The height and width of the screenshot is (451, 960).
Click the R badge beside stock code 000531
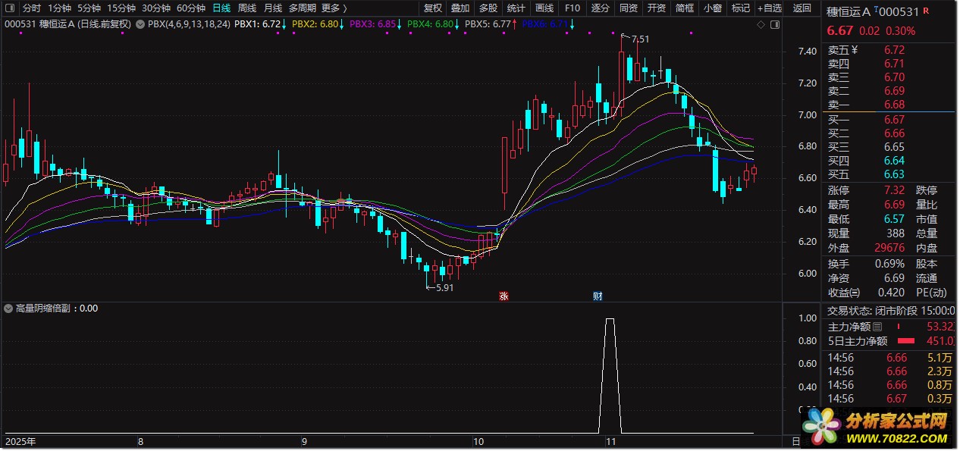pos(926,11)
